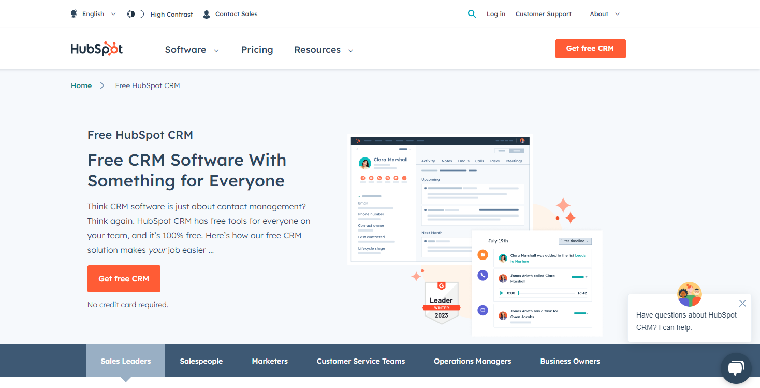Go to the Pricing page
This screenshot has height=388, width=760.
(x=257, y=50)
